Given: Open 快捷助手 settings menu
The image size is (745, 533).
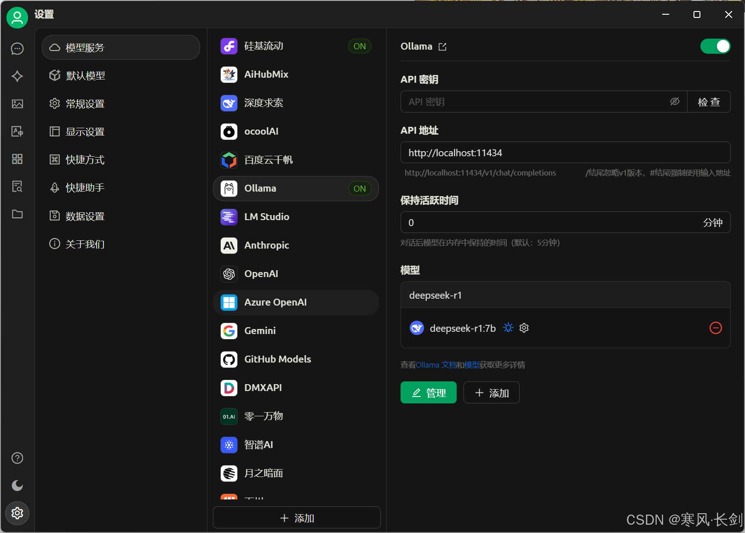Looking at the screenshot, I should 121,188.
